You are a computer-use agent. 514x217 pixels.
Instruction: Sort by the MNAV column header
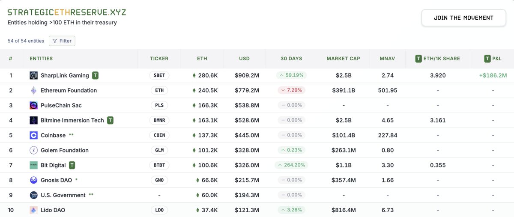387,59
